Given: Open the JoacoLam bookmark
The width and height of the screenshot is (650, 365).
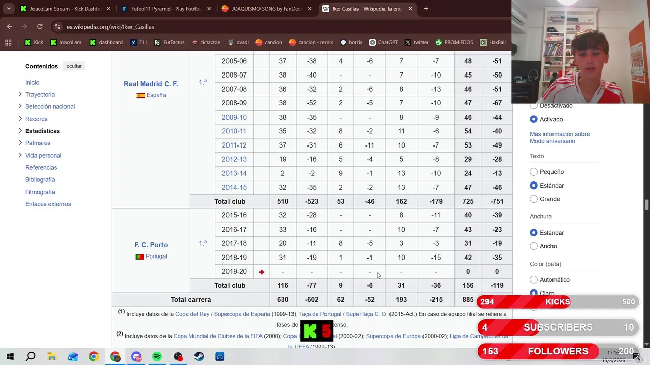Looking at the screenshot, I should click(x=66, y=42).
